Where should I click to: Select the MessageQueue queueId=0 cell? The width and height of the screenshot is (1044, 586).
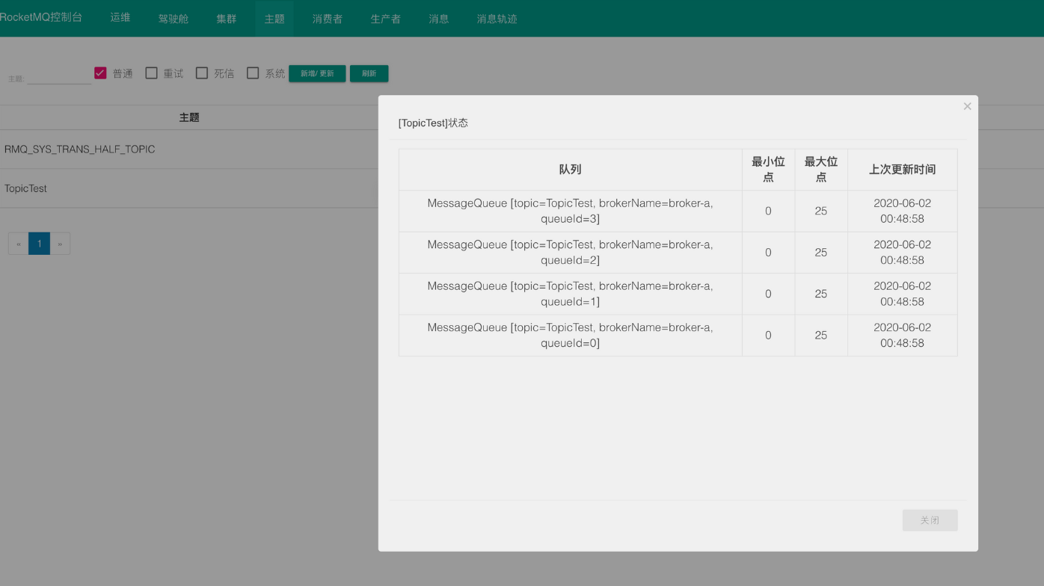click(x=571, y=336)
